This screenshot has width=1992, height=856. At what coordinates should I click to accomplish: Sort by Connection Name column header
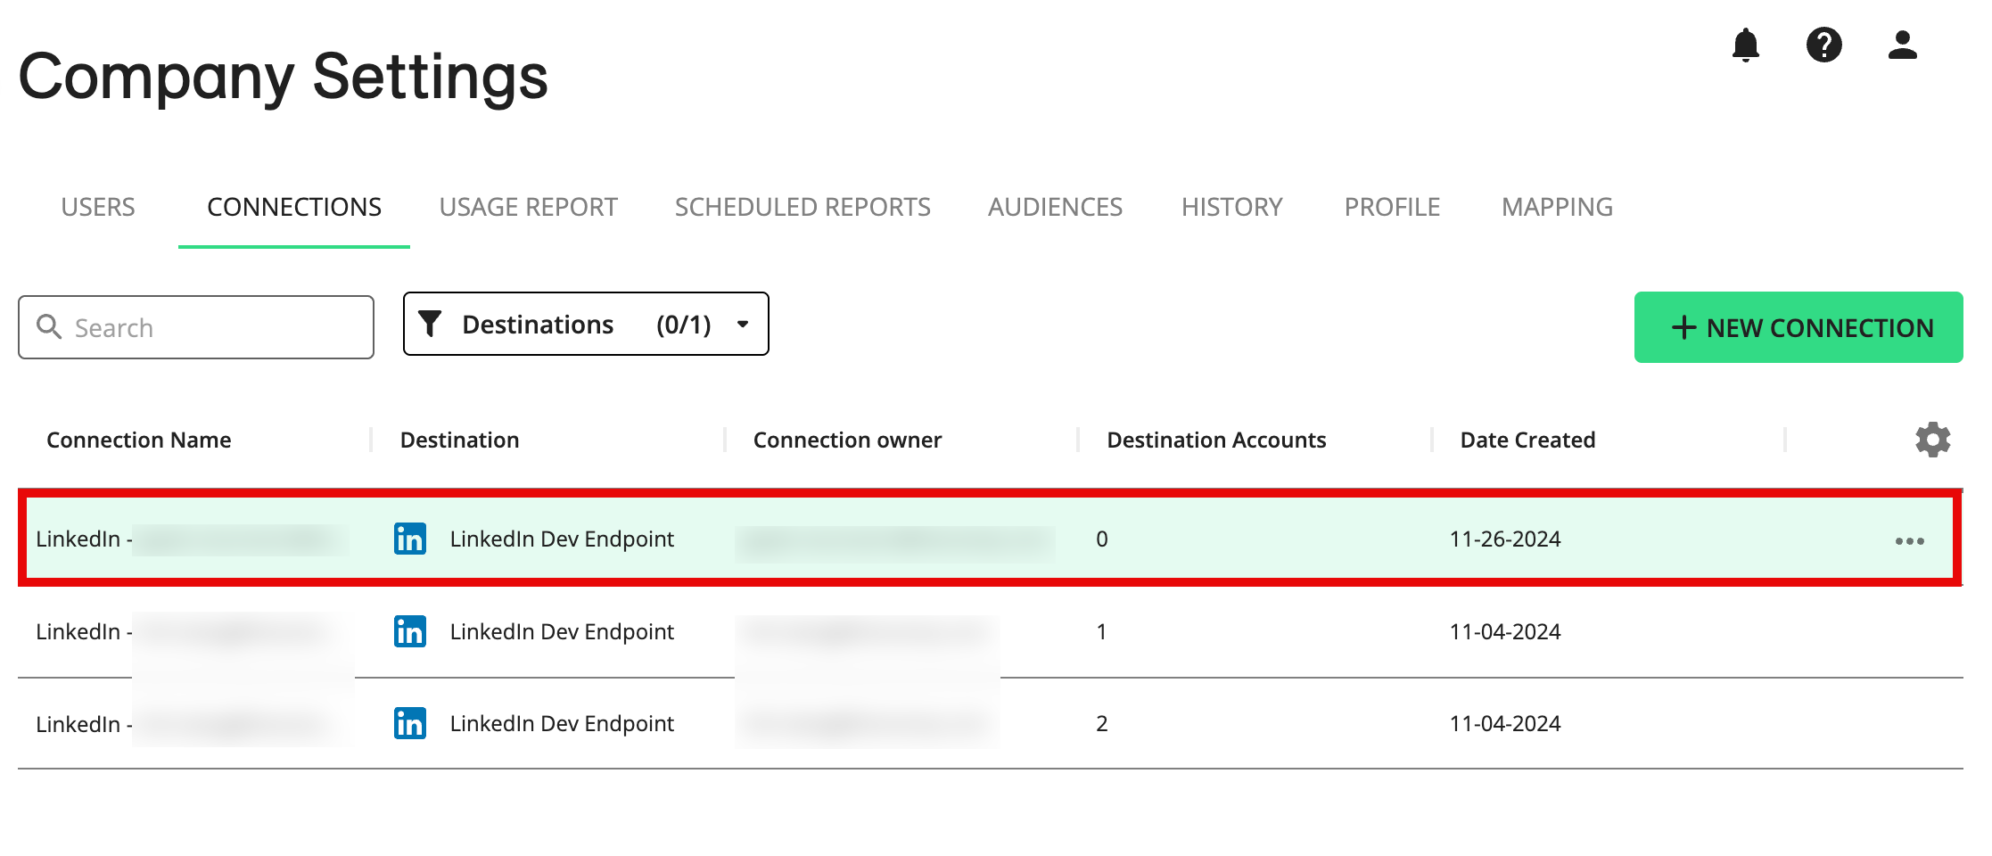tap(139, 440)
